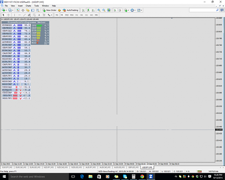Select the Crosshair tool
The height and width of the screenshot is (180, 225).
pyautogui.click(x=9, y=15)
